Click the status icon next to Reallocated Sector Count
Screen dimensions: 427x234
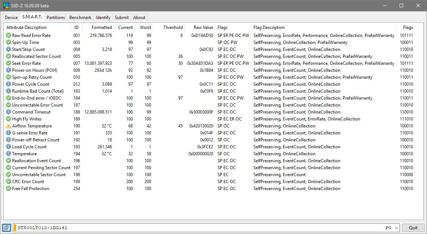[8, 56]
